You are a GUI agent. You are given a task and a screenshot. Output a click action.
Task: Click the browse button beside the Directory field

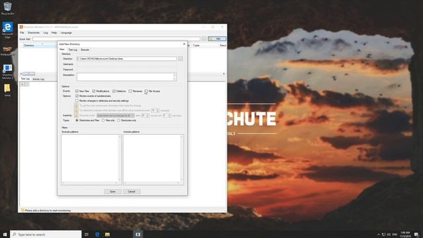[180, 59]
